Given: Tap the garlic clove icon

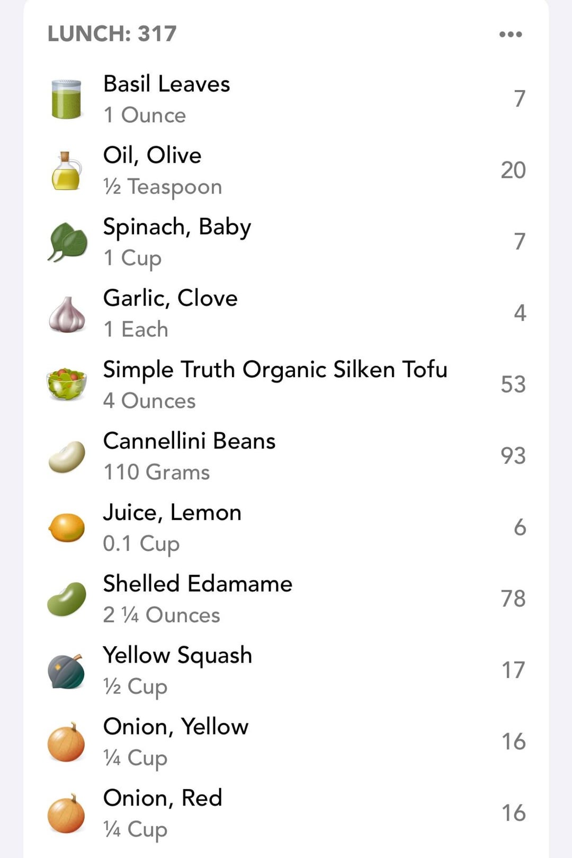Looking at the screenshot, I should (67, 315).
